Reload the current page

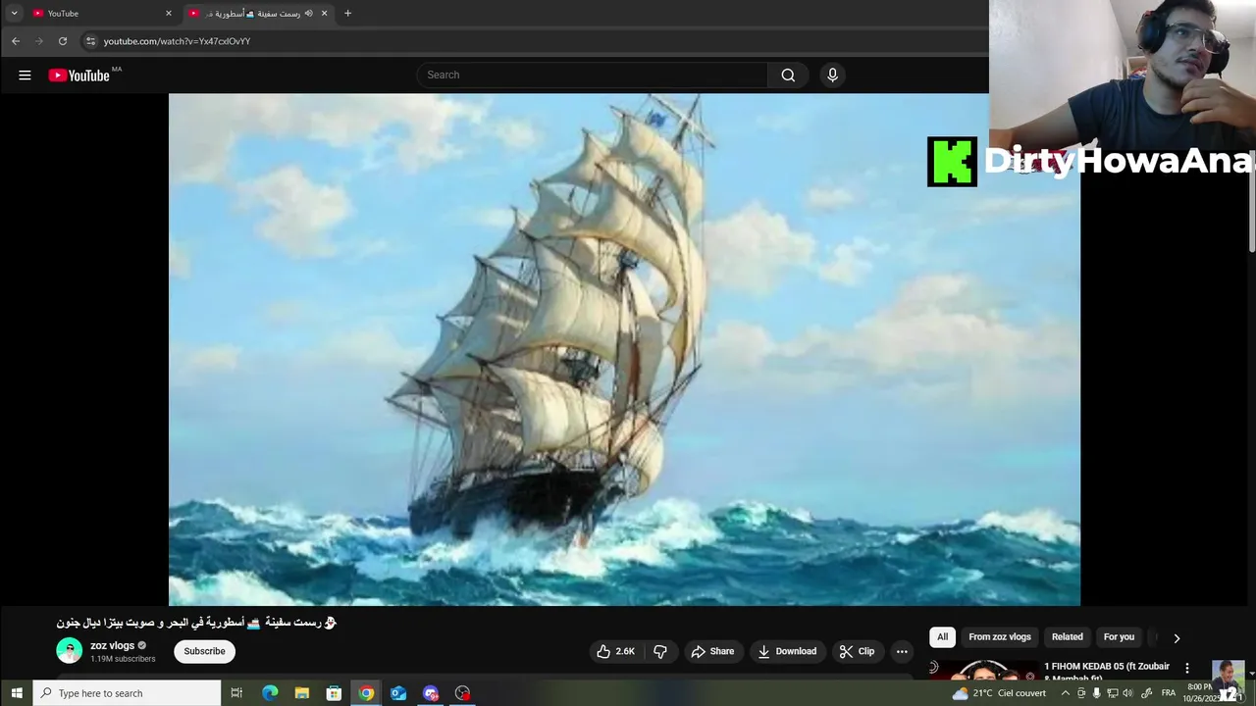(x=63, y=41)
